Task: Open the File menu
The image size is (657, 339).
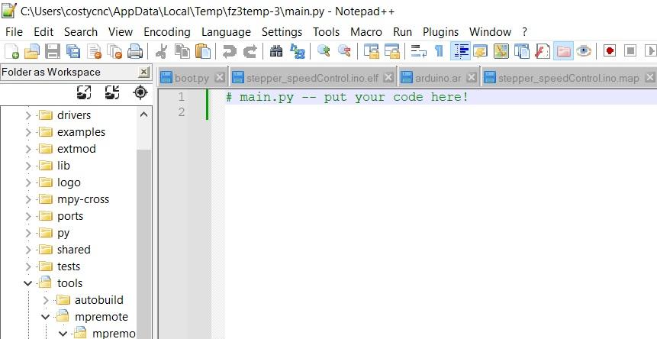Action: coord(14,32)
